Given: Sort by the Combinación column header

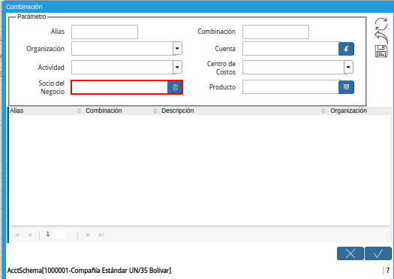Looking at the screenshot, I should click(104, 111).
